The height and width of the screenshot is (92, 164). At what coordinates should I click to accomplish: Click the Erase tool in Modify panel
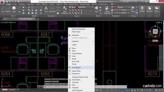click(41, 7)
